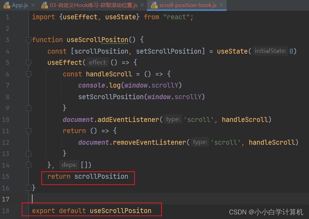Viewport: 309px width, 219px height.
Task: Collapse the useEffect block at line 5
Action: [x=29, y=63]
